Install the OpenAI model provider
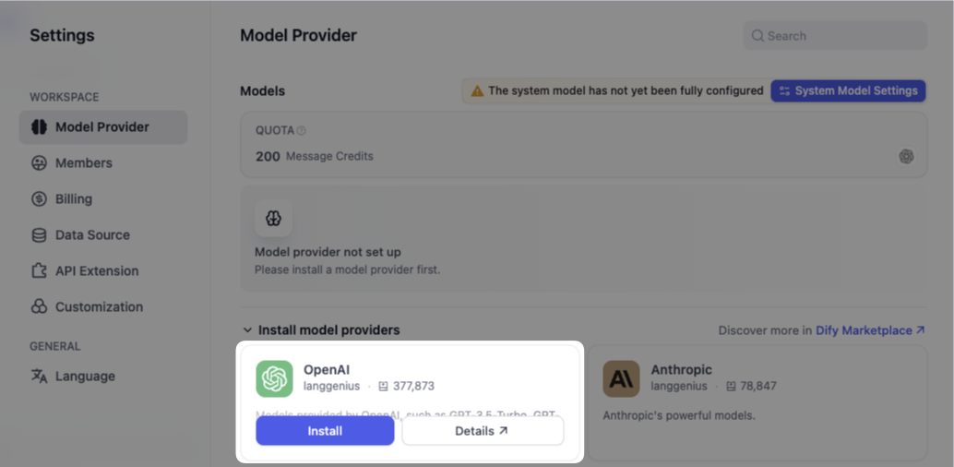Screen dimensions: 954x467 325,431
